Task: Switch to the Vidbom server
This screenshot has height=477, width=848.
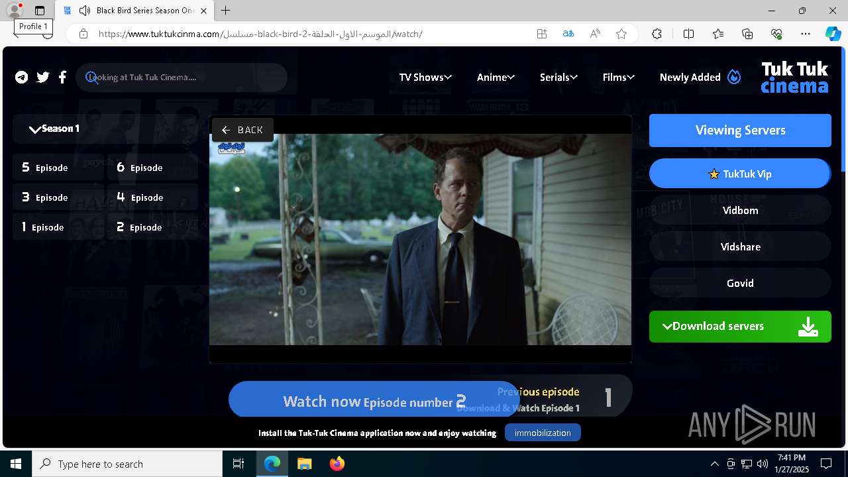Action: point(740,211)
